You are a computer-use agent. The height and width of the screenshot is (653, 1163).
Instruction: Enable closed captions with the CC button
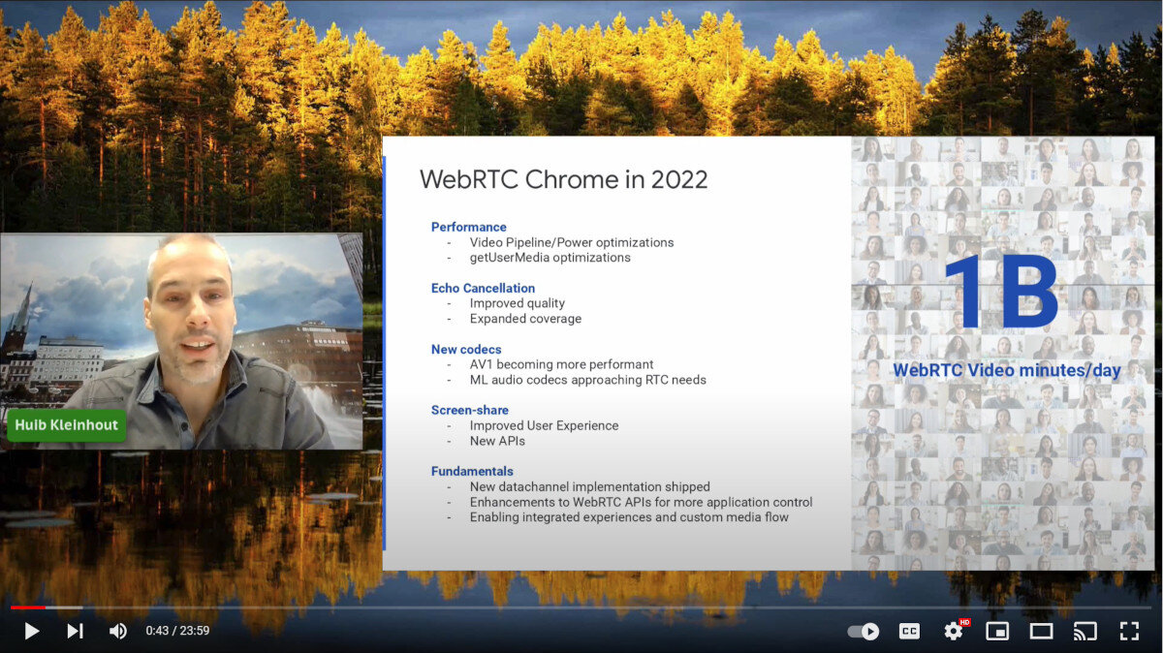click(909, 631)
